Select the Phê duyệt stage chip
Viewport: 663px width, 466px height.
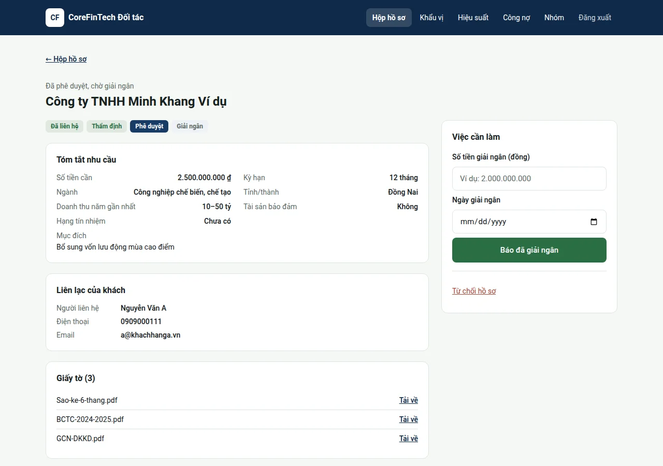(x=149, y=126)
